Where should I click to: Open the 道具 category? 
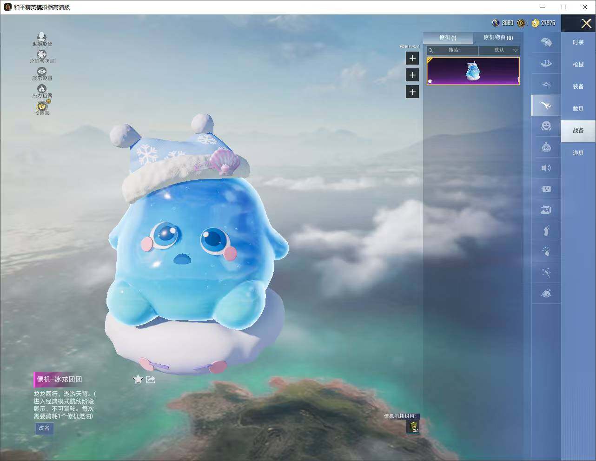[x=578, y=153]
